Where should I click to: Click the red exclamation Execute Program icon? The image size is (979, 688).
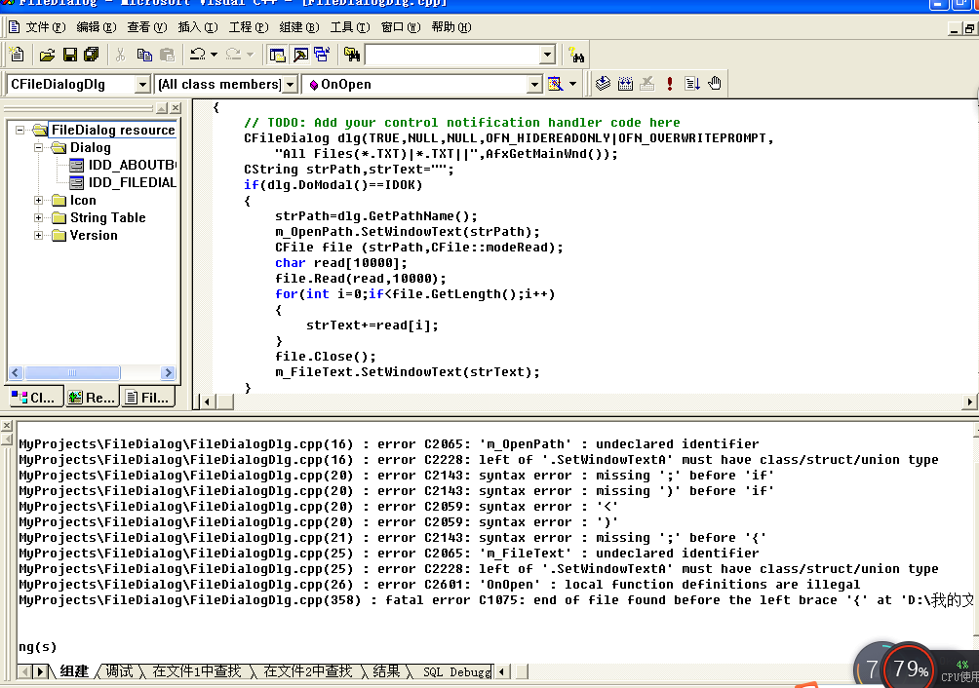pyautogui.click(x=669, y=84)
